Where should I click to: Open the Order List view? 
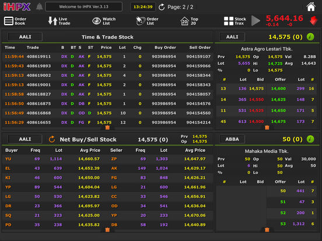[x=147, y=21]
